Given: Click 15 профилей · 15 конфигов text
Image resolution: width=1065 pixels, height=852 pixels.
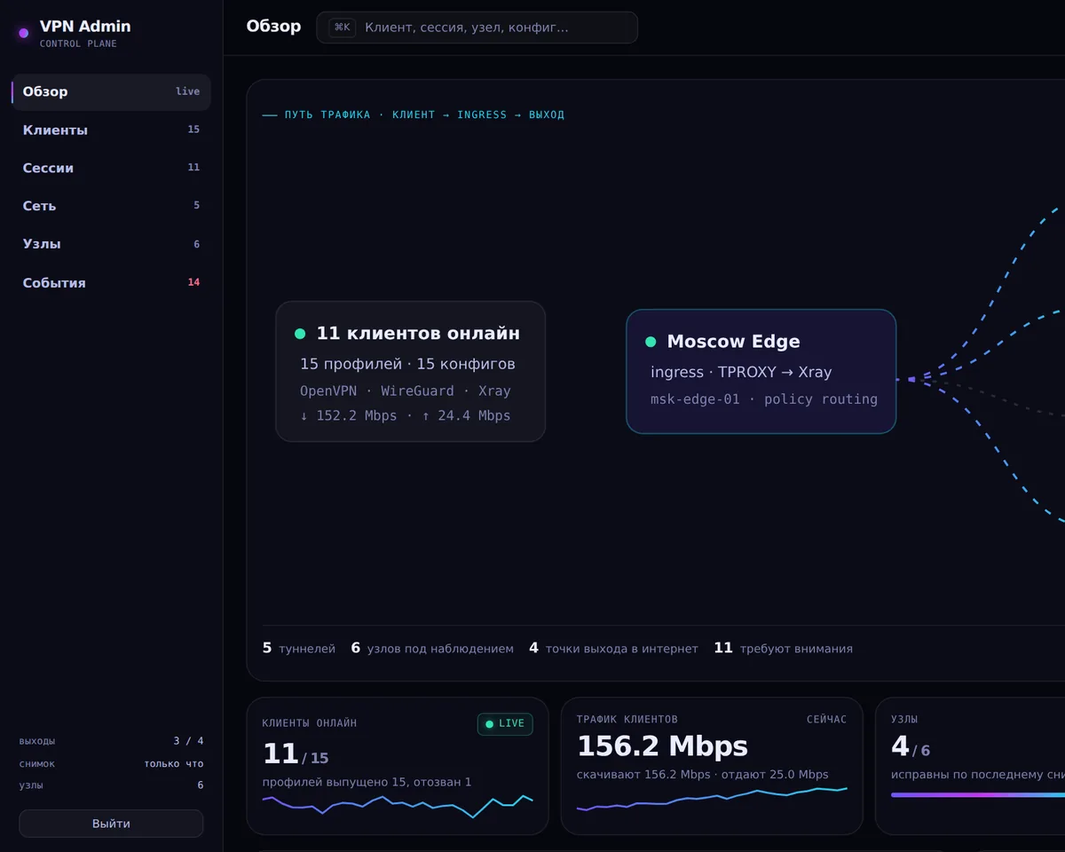Looking at the screenshot, I should [x=407, y=364].
